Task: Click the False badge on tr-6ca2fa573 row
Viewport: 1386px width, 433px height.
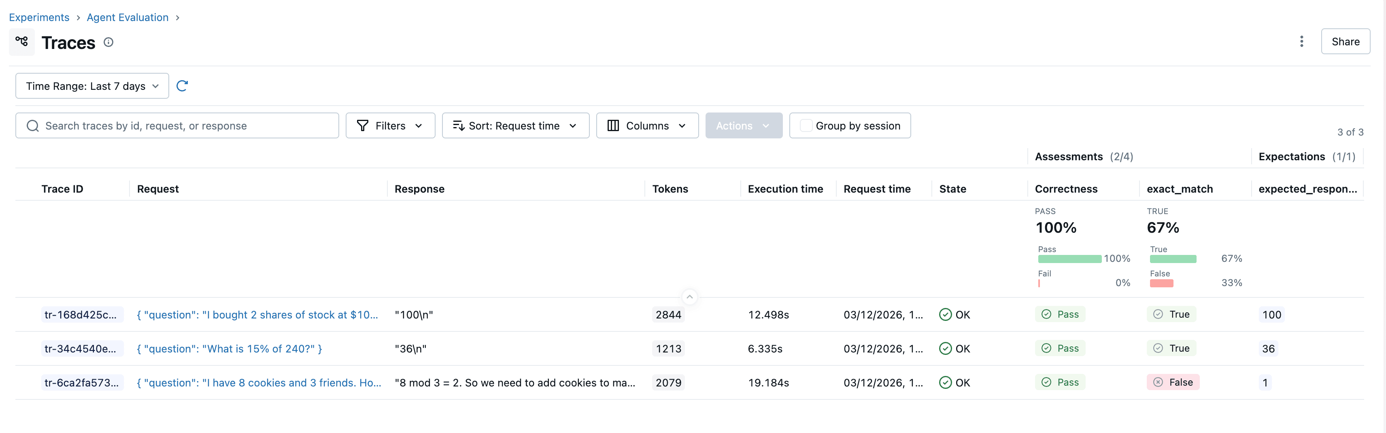Action: (1173, 382)
